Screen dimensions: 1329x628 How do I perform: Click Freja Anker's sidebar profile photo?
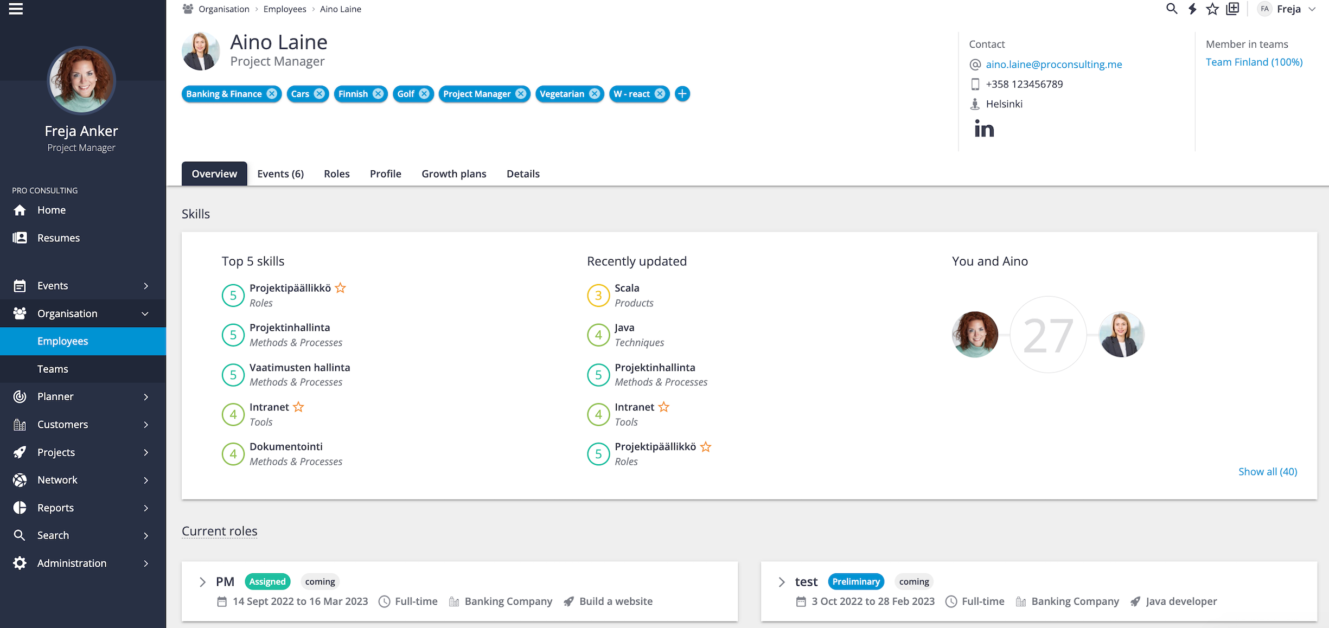pos(81,80)
